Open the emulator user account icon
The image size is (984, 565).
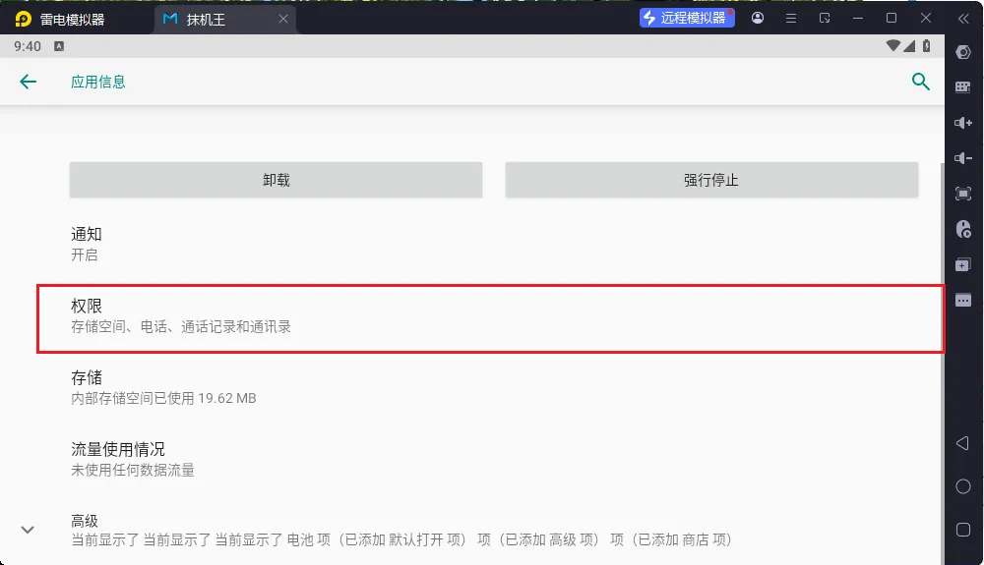tap(758, 18)
